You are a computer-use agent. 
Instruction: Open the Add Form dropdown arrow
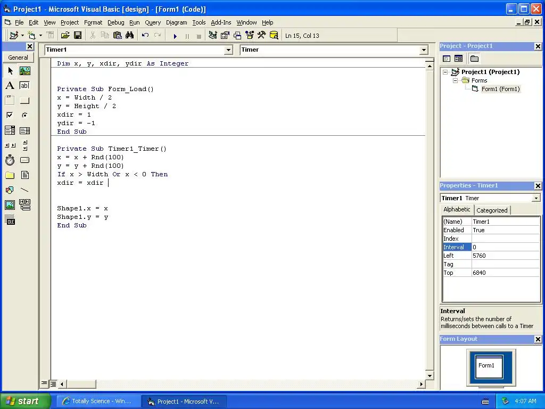[40, 36]
